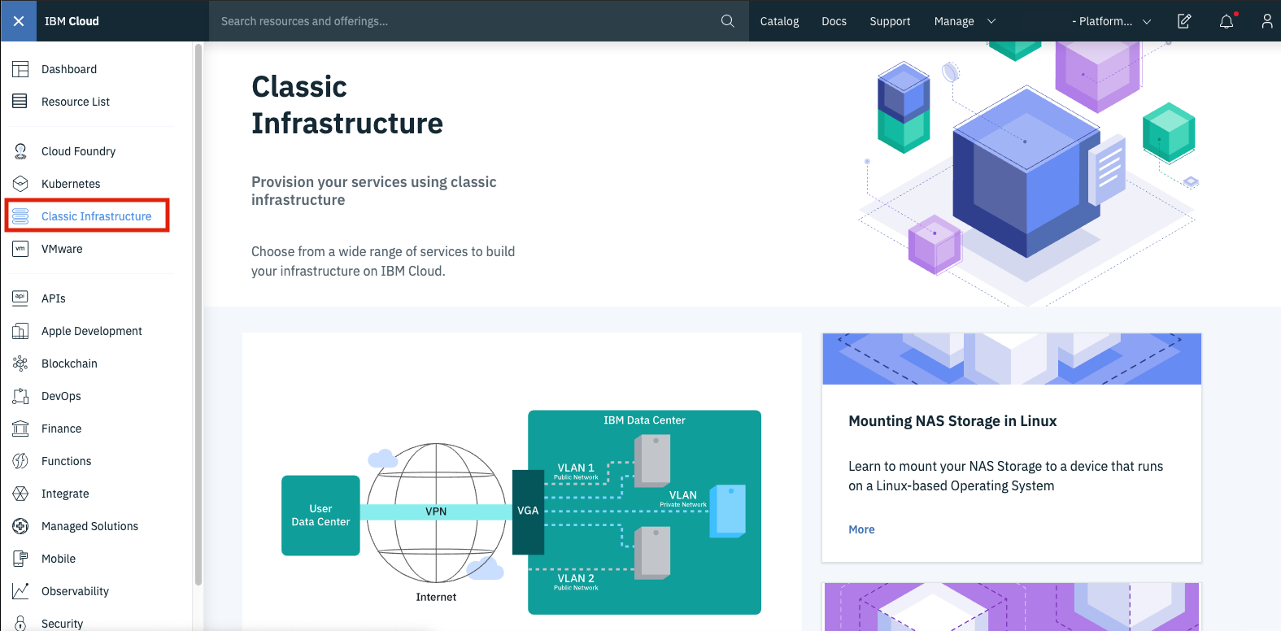Viewport: 1281px width, 631px height.
Task: Click the sidebar vertical scrollbar
Action: coord(198,315)
